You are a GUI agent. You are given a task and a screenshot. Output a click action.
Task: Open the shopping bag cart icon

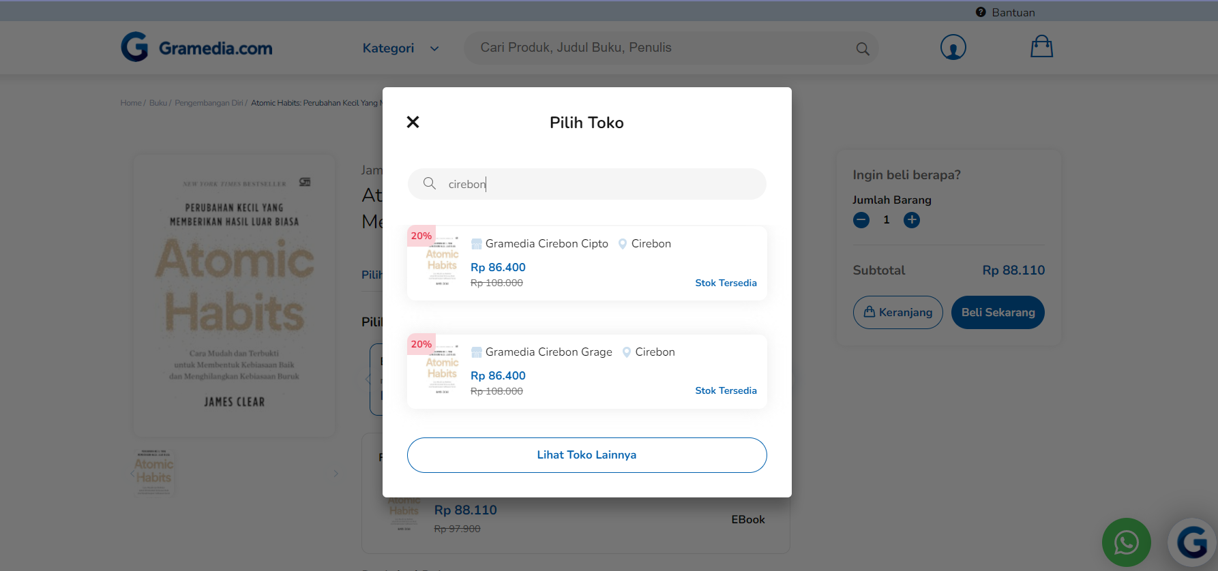click(1041, 46)
